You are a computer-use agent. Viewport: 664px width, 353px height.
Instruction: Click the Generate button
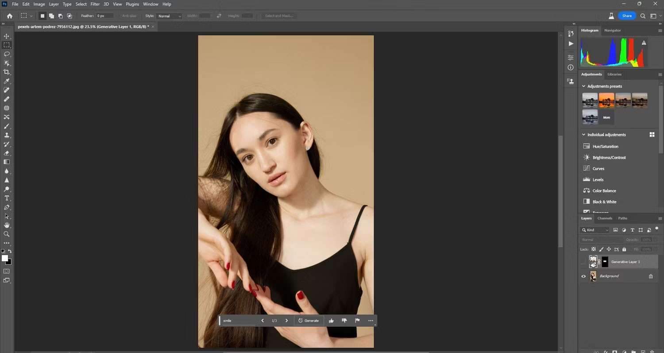[309, 321]
